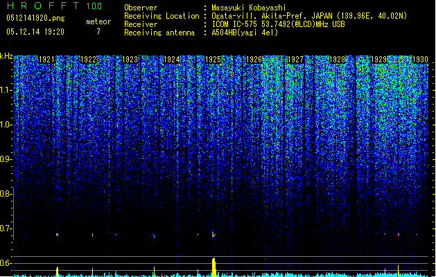436x277 pixels.
Task: Click the Ogata-vill. Akita-Pref. JAPAN location text
Action: (x=309, y=16)
